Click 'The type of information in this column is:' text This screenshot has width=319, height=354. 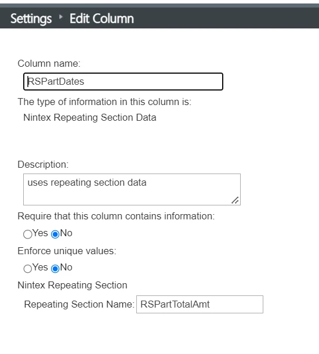pyautogui.click(x=104, y=102)
